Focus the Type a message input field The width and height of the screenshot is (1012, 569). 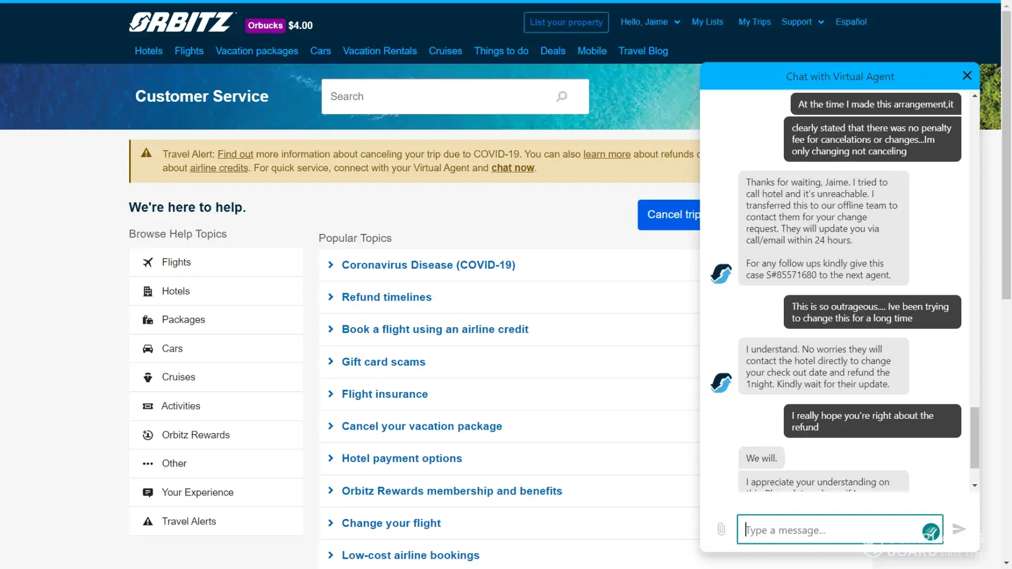831,530
